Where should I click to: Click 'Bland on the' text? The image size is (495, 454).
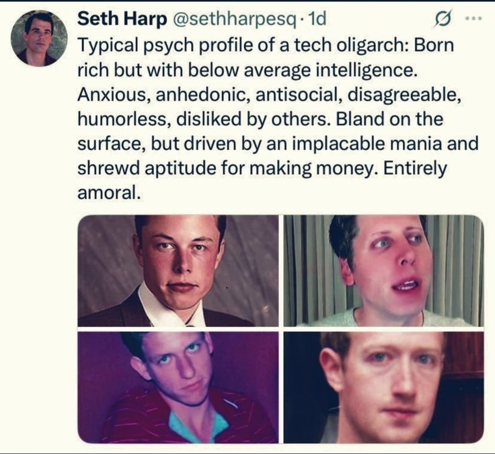(x=389, y=119)
